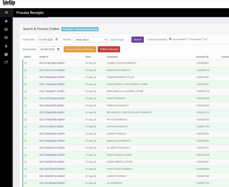Image resolution: width=229 pixels, height=187 pixels.
Task: Open order DOC-128d002bf-260901
Action: 52,84
